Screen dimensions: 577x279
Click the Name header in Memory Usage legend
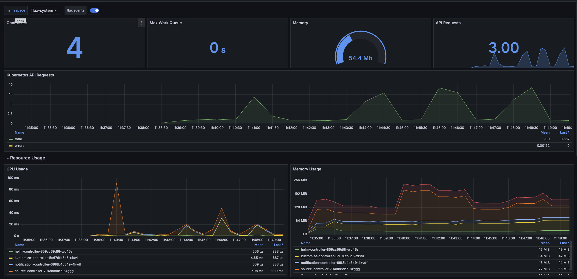point(305,243)
